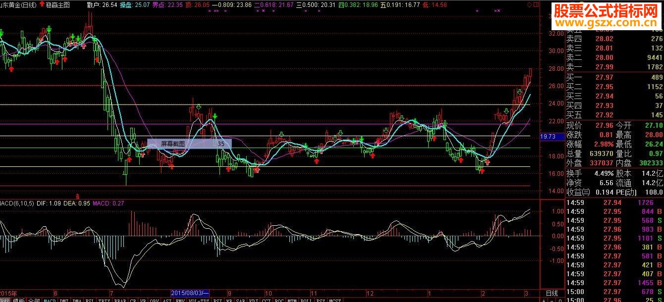Image resolution: width=664 pixels, height=302 pixels.
Task: Click the 净资 value 6.56
Action: click(606, 183)
